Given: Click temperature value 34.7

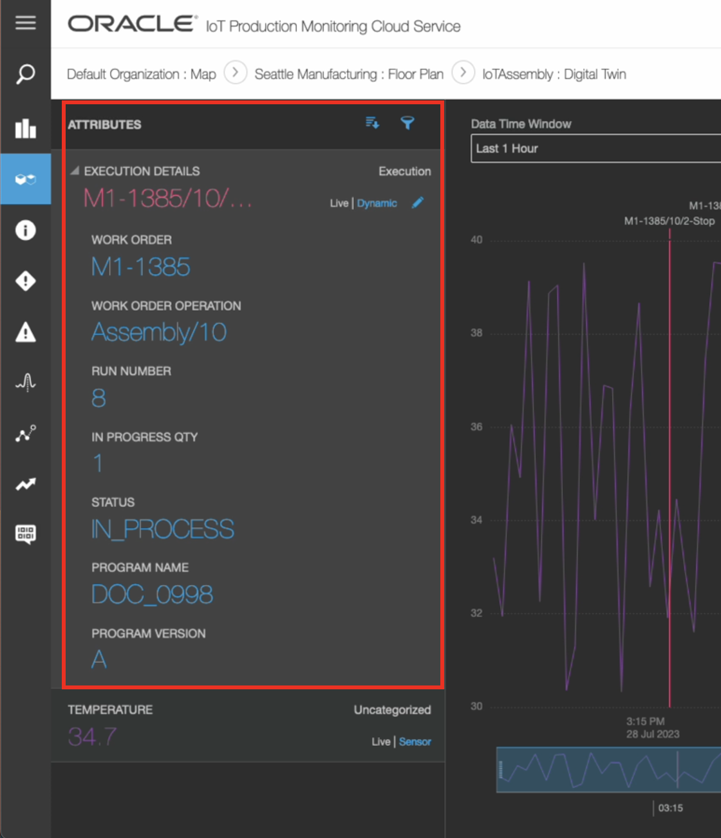Looking at the screenshot, I should (x=93, y=737).
